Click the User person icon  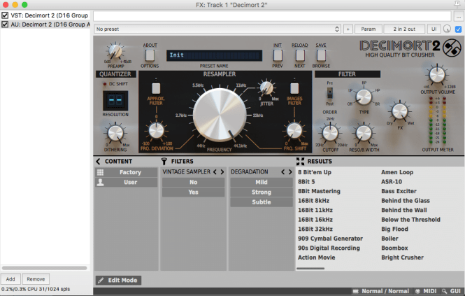point(100,183)
